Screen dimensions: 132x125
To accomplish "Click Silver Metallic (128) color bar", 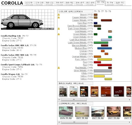I will click(x=103, y=70).
